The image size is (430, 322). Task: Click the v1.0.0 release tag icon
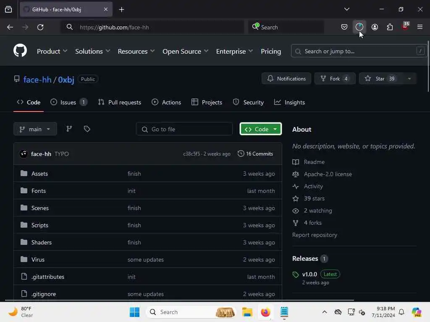pyautogui.click(x=295, y=275)
